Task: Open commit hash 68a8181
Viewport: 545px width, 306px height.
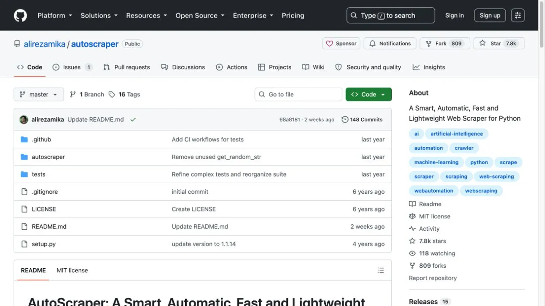Action: [x=290, y=120]
